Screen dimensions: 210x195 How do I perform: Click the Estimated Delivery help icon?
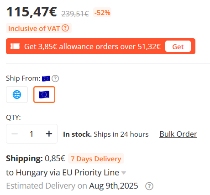[149, 186]
